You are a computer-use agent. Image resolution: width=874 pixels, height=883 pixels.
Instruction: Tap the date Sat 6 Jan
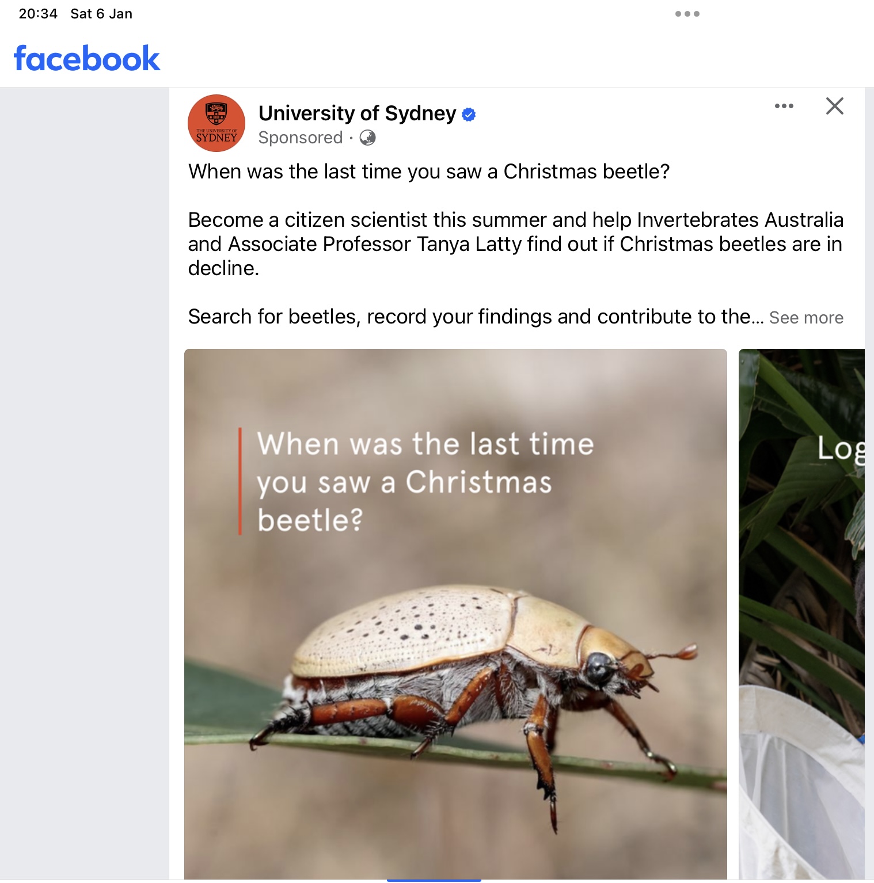[x=101, y=14]
